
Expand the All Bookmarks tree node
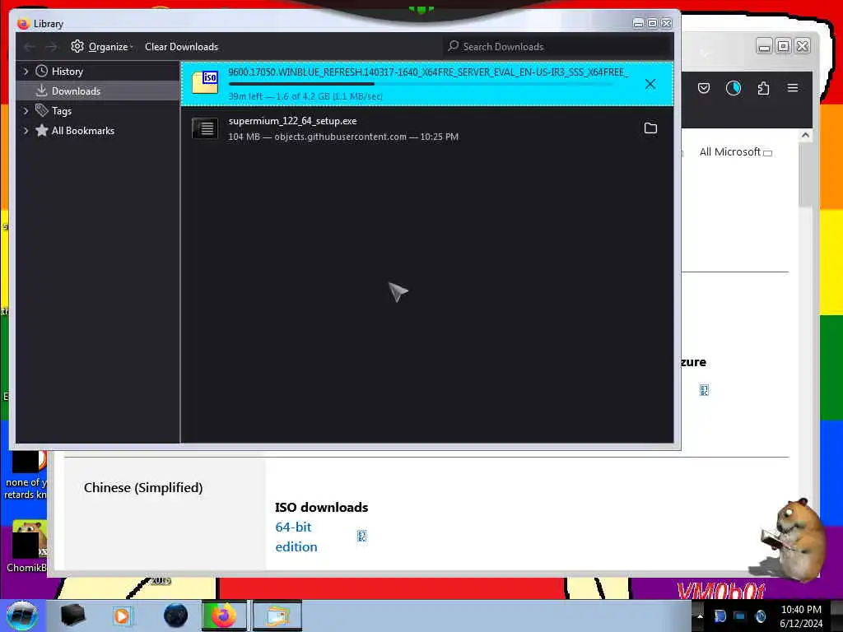(x=26, y=131)
